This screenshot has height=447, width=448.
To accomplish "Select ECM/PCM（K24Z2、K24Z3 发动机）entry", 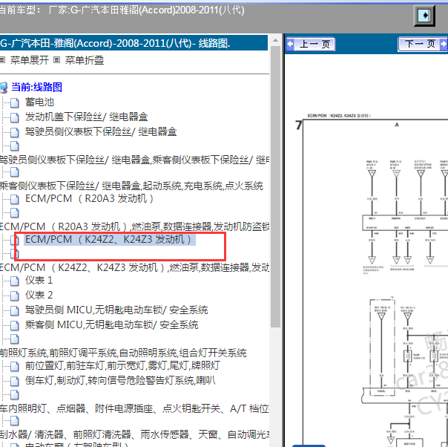I will (x=108, y=239).
